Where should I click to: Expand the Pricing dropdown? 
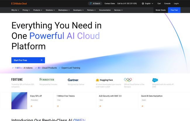(26, 10)
